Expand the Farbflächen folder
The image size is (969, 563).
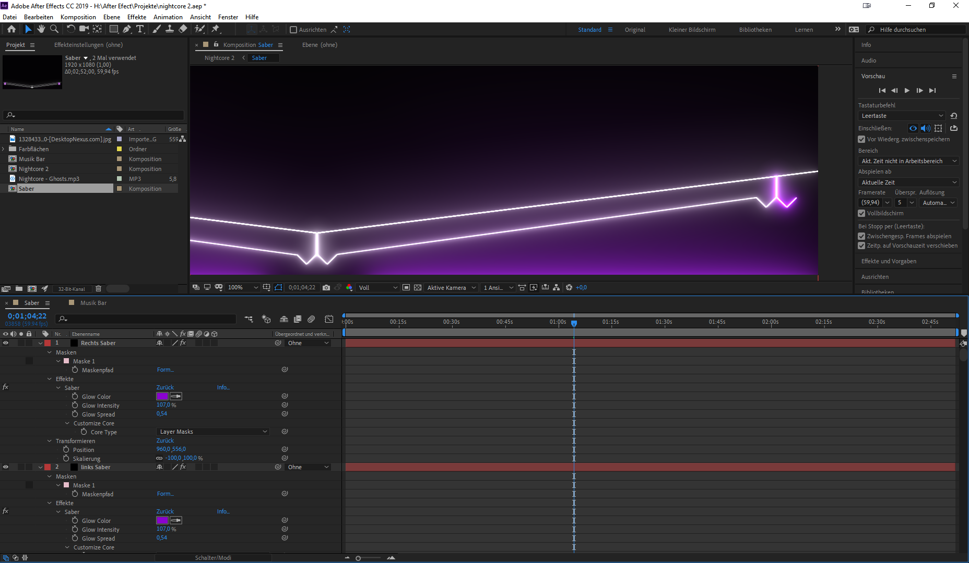point(3,149)
